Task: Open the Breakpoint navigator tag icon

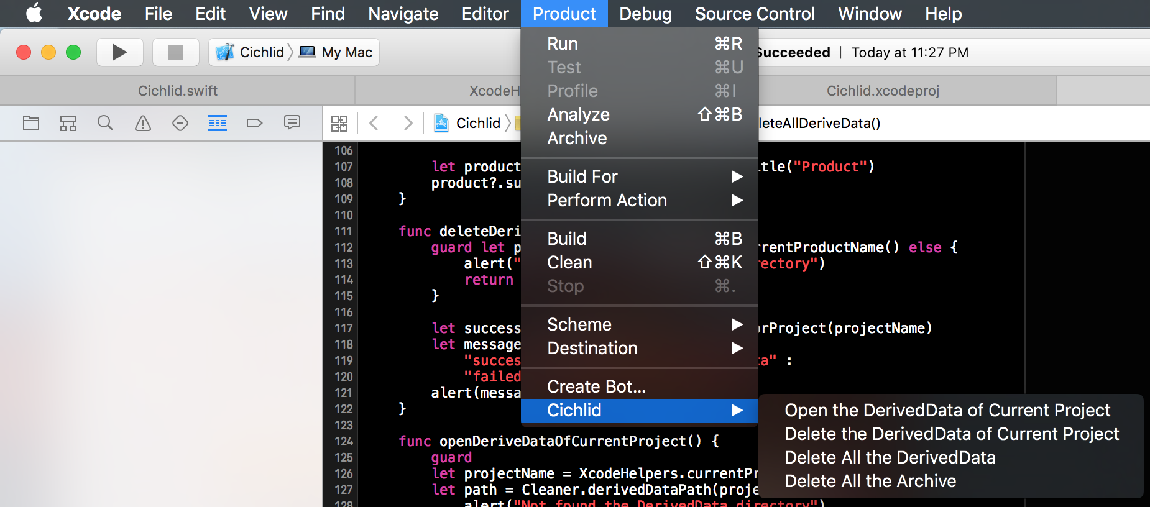Action: pos(255,123)
